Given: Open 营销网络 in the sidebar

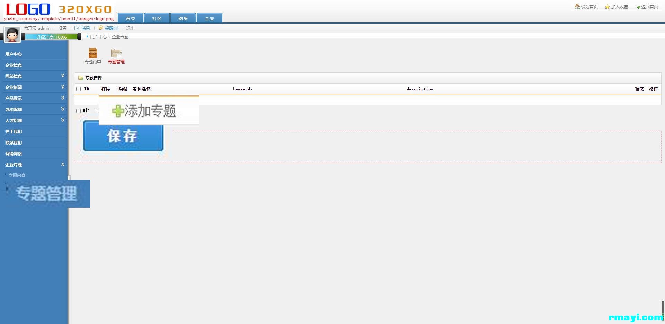Looking at the screenshot, I should click(14, 154).
